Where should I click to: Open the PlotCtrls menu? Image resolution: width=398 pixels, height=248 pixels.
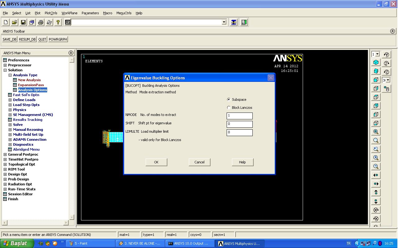[x=51, y=13]
